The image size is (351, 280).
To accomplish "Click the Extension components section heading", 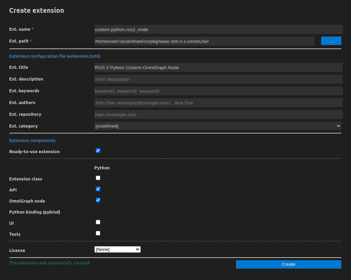I will pyautogui.click(x=33, y=141).
